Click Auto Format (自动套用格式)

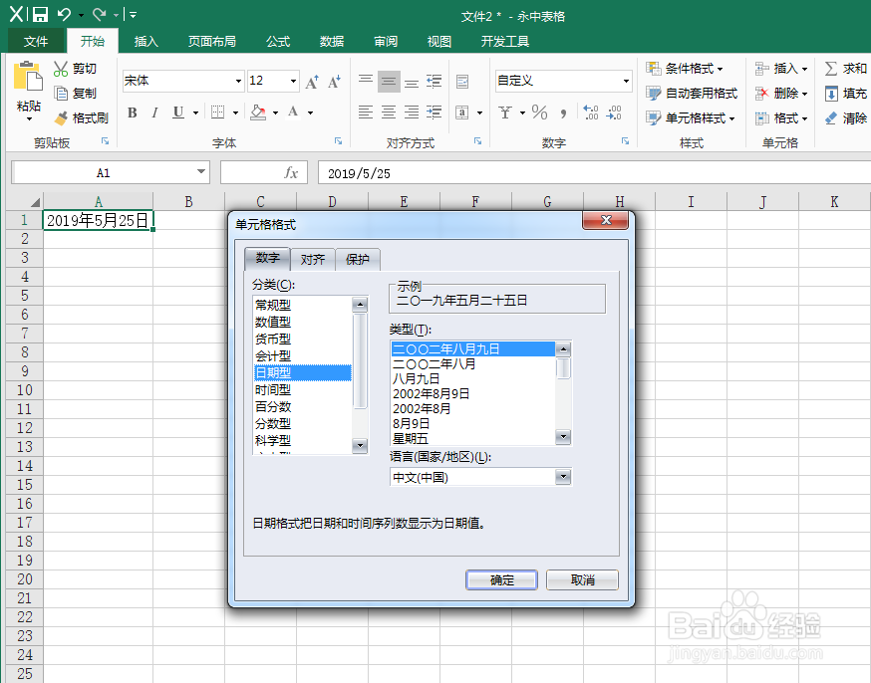click(692, 94)
